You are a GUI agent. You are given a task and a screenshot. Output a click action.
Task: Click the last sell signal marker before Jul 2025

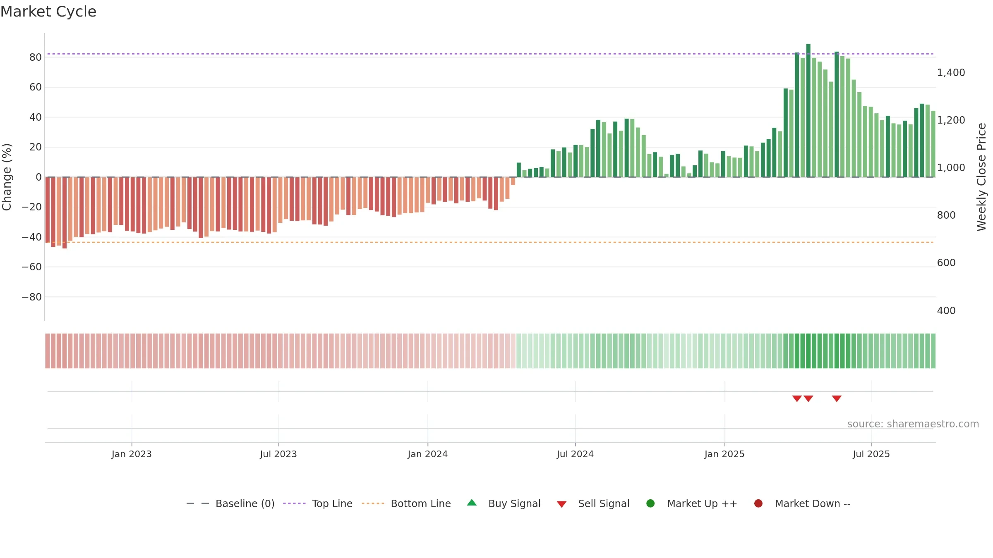tap(837, 398)
